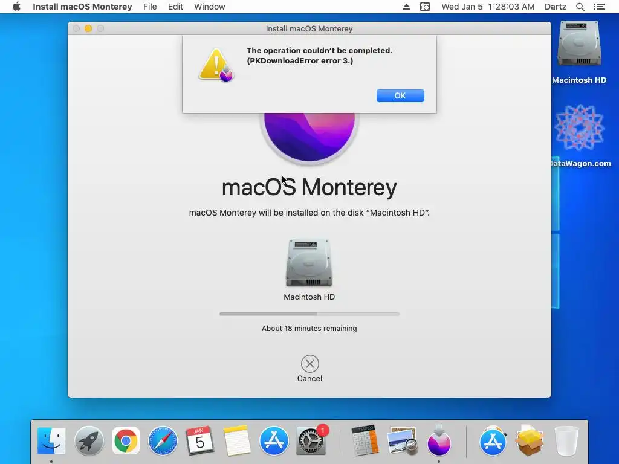
Task: Open the Window menu
Action: point(210,7)
